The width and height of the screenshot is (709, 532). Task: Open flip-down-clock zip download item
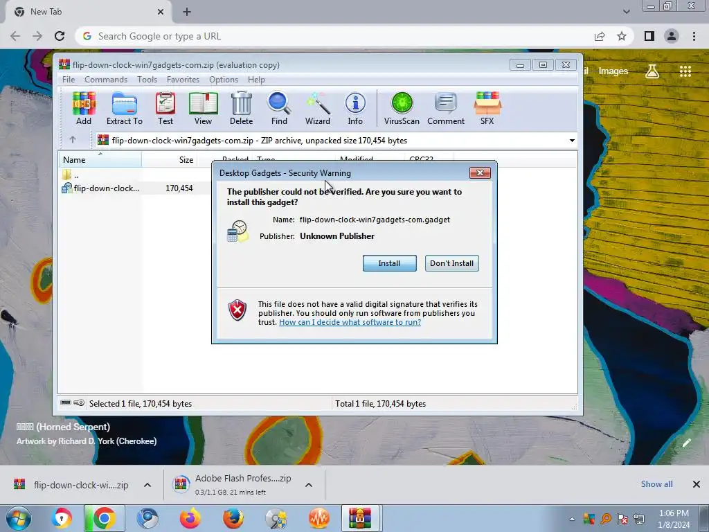click(x=71, y=485)
